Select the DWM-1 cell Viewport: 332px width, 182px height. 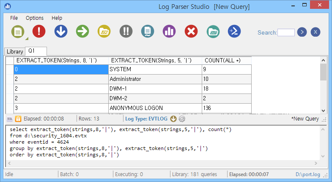tap(155, 89)
